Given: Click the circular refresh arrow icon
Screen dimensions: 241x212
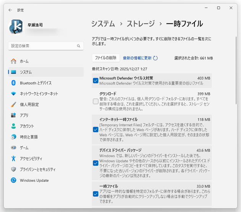Looking at the screenshot, I should [x=155, y=58].
